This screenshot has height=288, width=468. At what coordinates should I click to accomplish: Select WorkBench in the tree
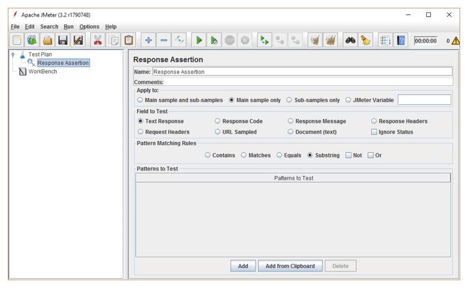pos(43,72)
